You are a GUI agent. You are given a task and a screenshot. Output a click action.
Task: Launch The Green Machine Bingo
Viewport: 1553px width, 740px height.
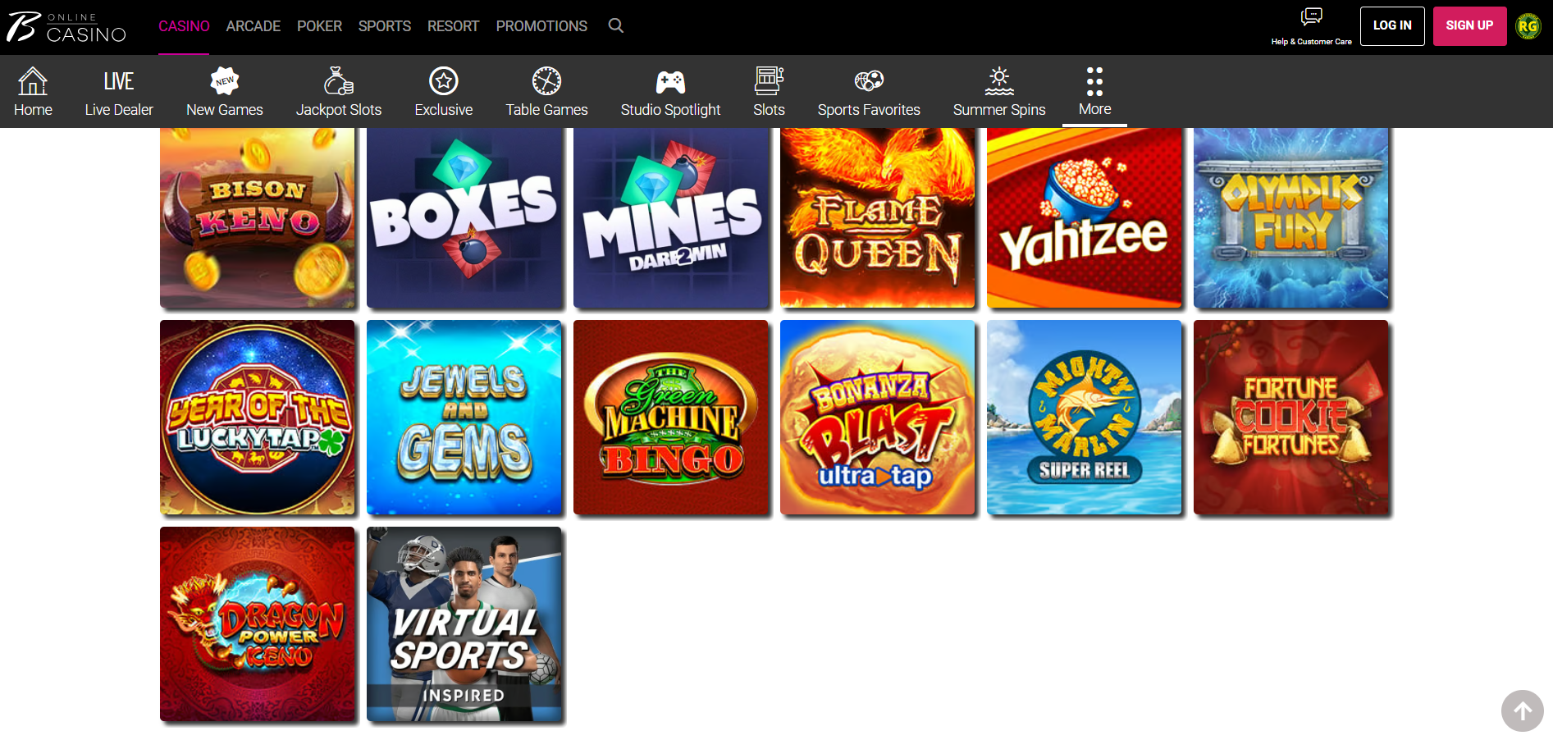click(671, 418)
